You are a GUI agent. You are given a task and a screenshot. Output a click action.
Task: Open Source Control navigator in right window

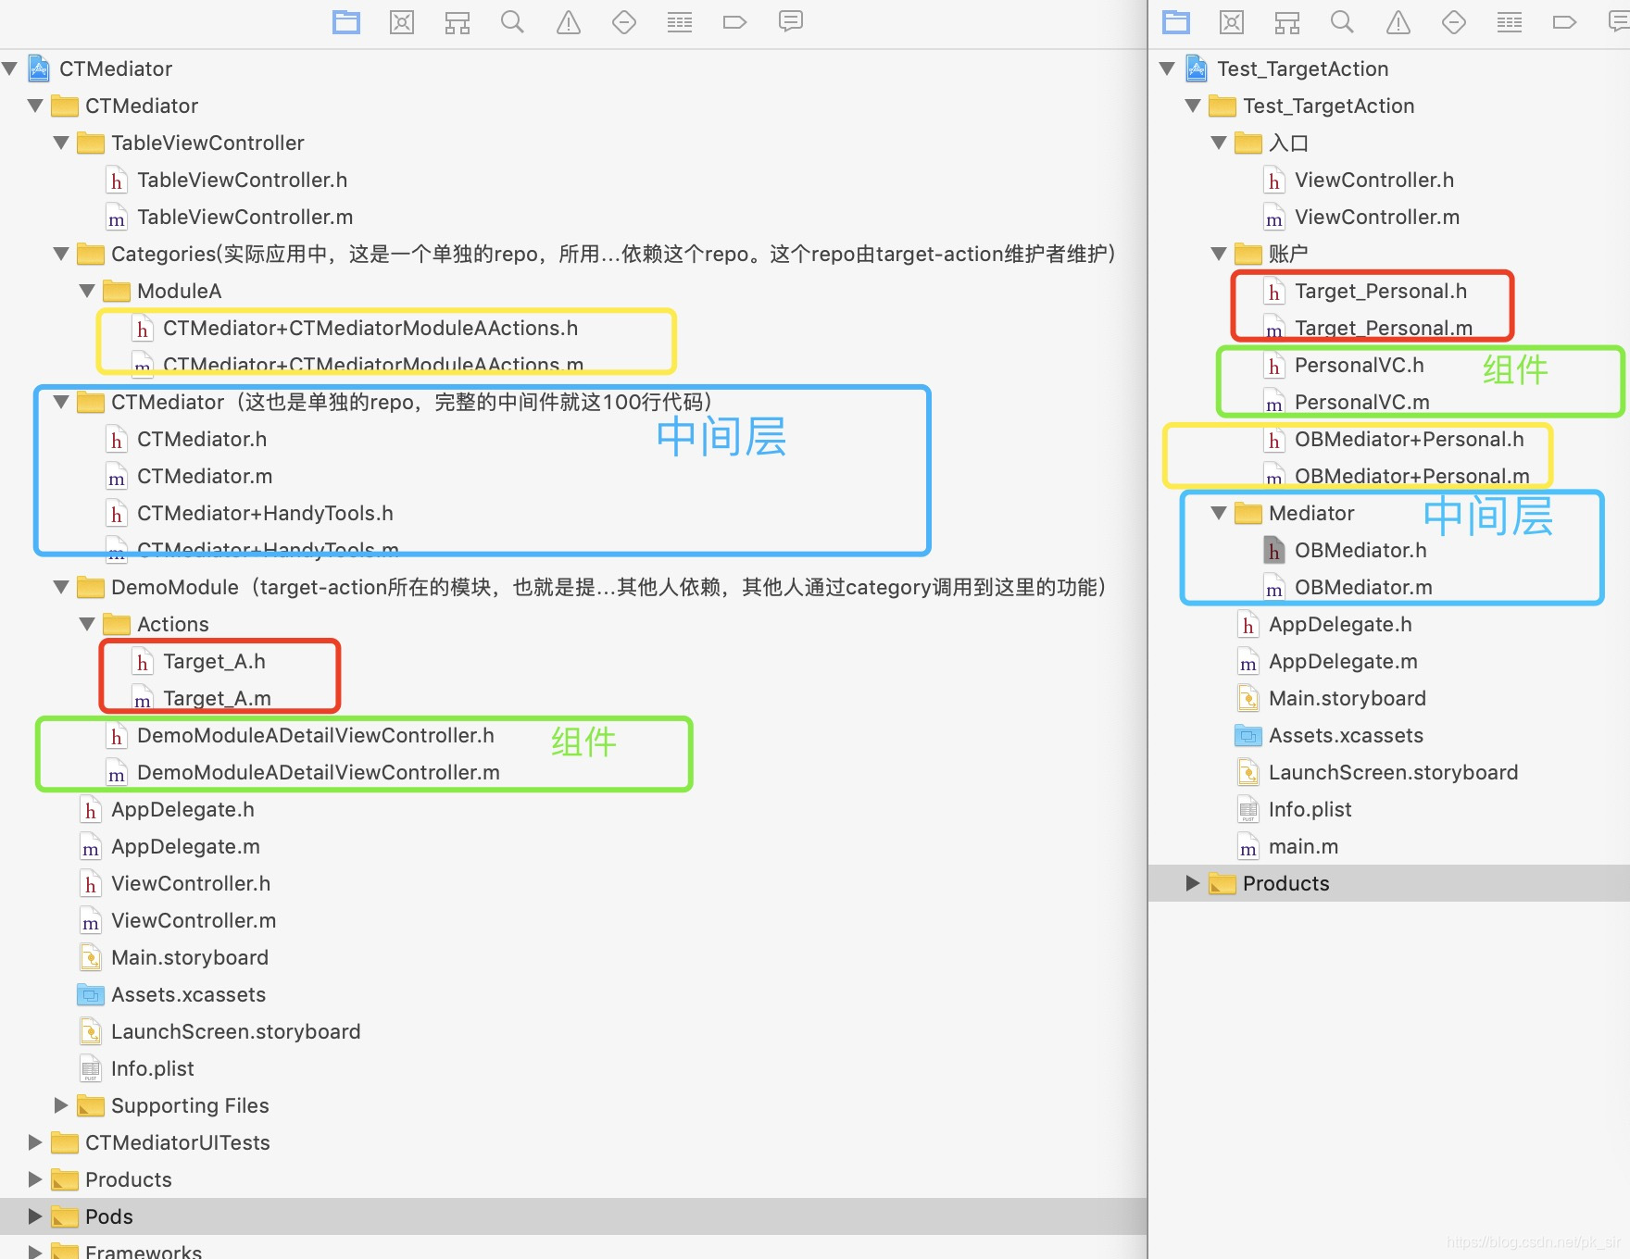[x=1232, y=22]
